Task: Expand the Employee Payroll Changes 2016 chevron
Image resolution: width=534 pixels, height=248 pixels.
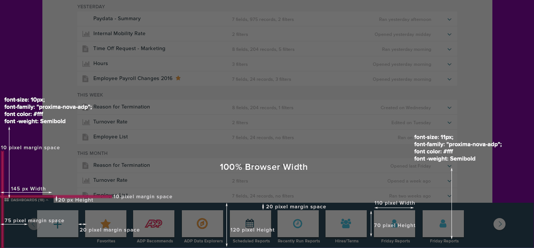Action: (x=450, y=79)
